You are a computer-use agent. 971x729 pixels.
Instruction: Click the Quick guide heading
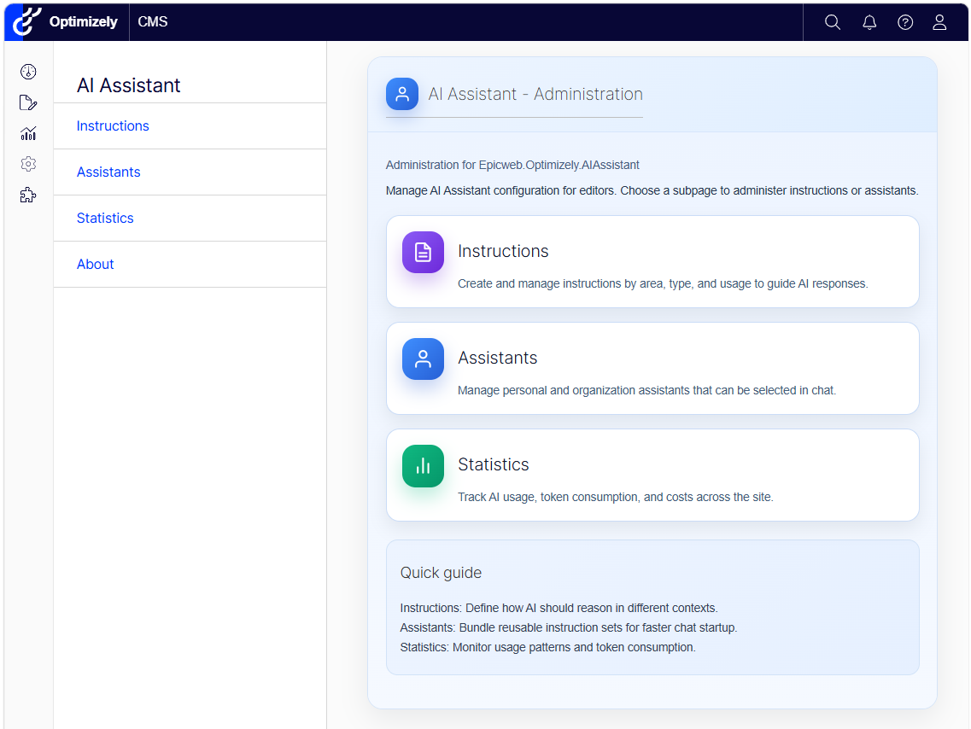[441, 573]
